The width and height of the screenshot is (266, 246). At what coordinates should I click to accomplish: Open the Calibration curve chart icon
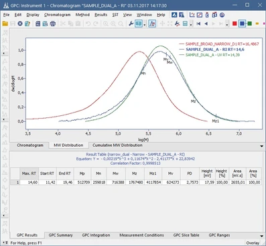point(192,15)
